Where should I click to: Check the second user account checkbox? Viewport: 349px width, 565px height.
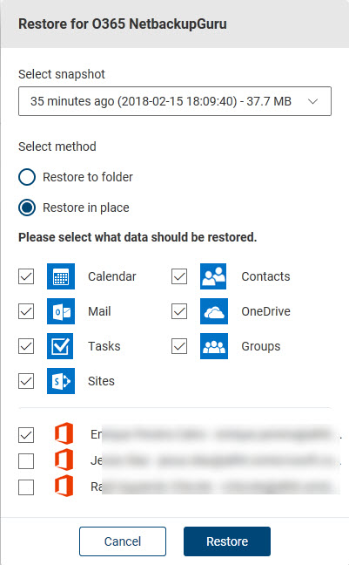click(x=26, y=461)
